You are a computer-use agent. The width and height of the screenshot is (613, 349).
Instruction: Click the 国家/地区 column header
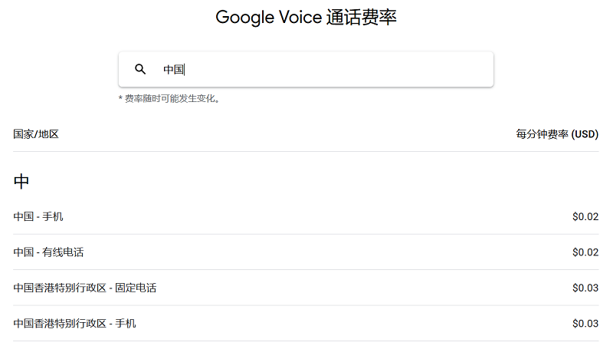[36, 134]
